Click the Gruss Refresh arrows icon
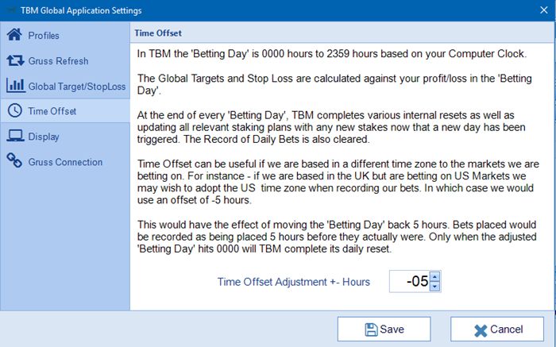 click(x=15, y=60)
